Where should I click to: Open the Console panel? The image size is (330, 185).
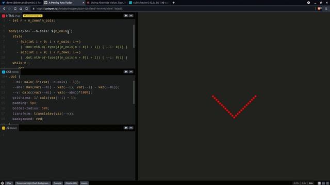[57, 183]
